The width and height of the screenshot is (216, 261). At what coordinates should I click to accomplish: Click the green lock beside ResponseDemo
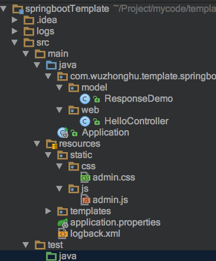point(96,99)
